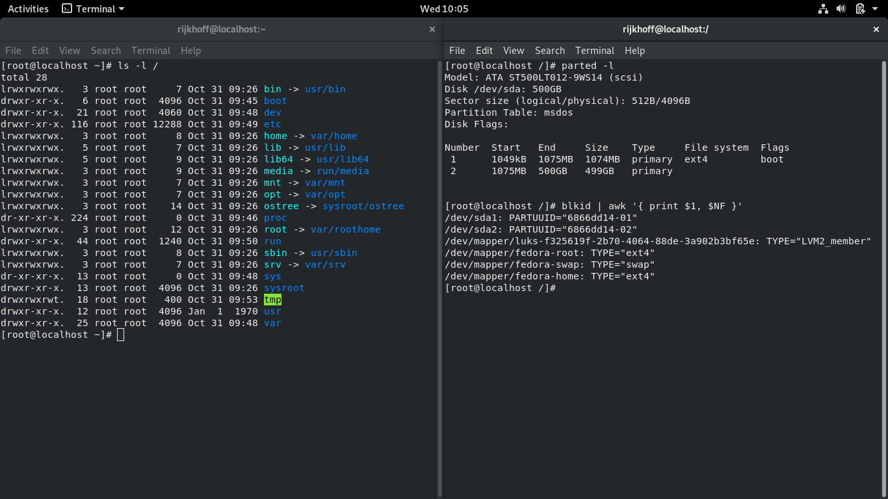The height and width of the screenshot is (499, 888).
Task: Click the right terminal's vertical scrollbar
Action: (x=883, y=279)
